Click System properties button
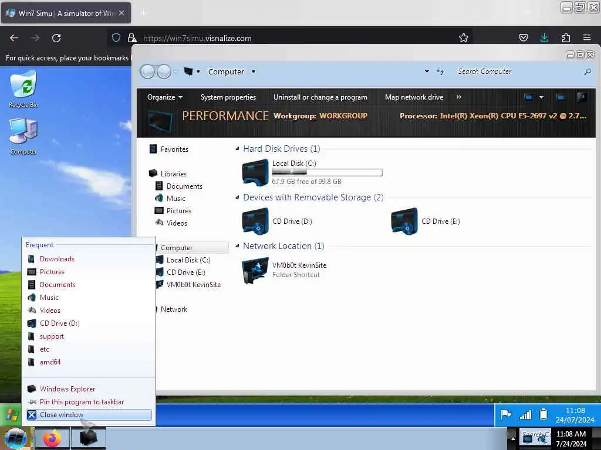This screenshot has width=601, height=450. pyautogui.click(x=228, y=97)
